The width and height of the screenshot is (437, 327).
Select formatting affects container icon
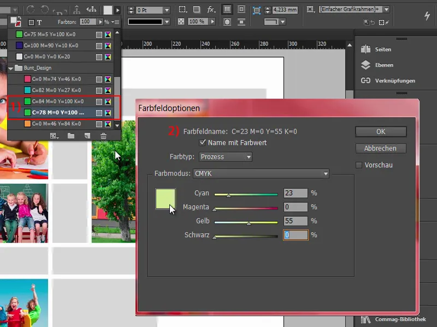[31, 22]
